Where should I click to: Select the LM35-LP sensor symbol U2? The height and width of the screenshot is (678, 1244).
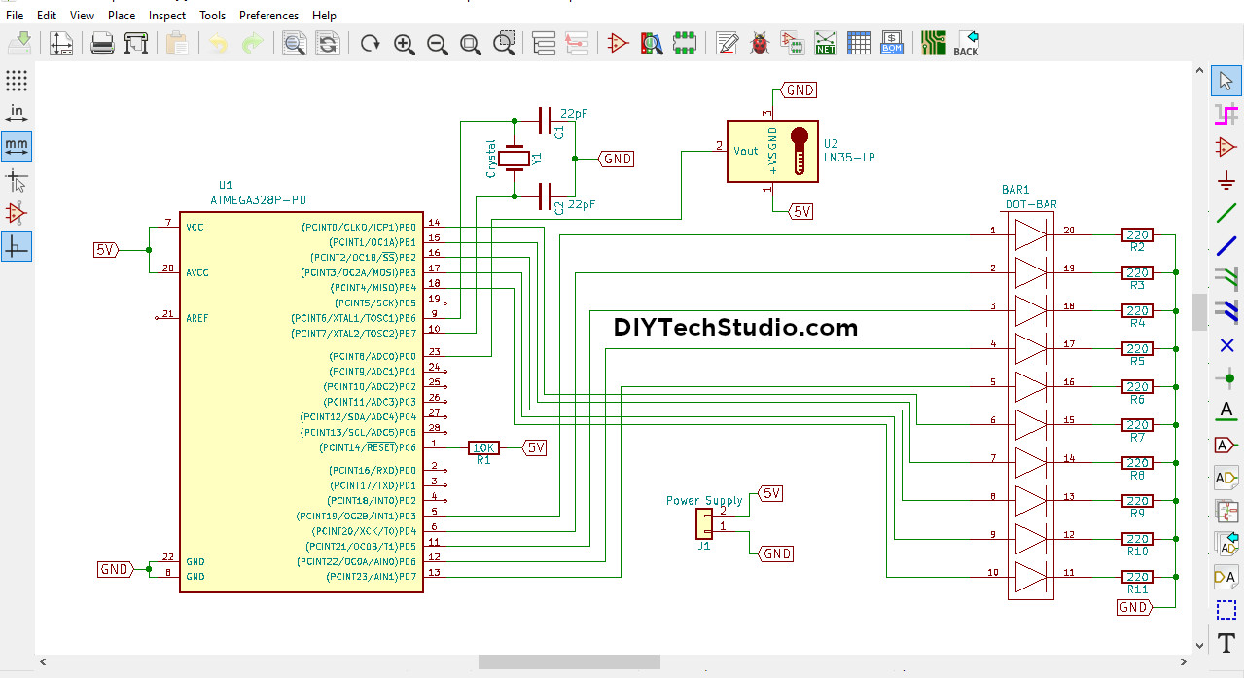click(771, 151)
